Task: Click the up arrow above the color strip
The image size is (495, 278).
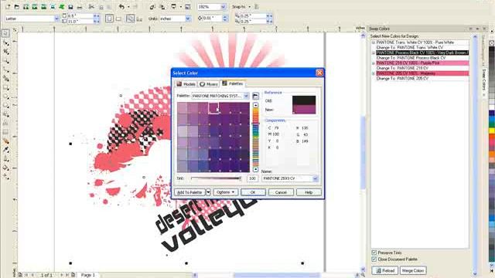Action: click(256, 105)
